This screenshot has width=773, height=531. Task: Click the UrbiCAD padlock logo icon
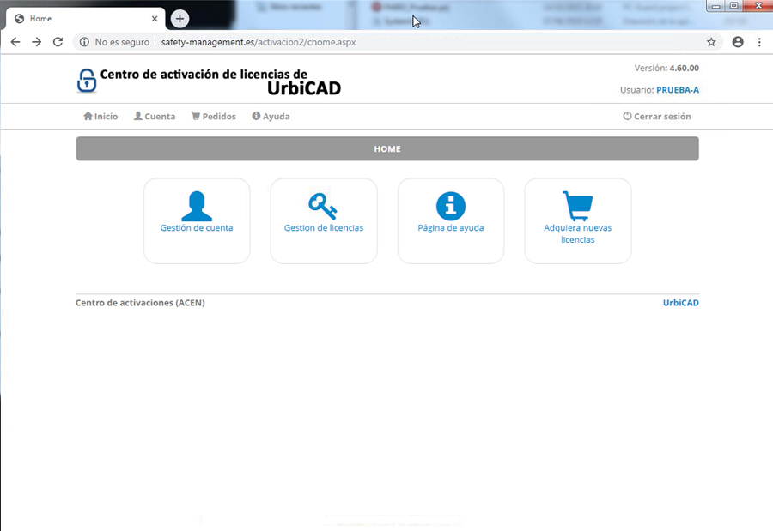(86, 81)
